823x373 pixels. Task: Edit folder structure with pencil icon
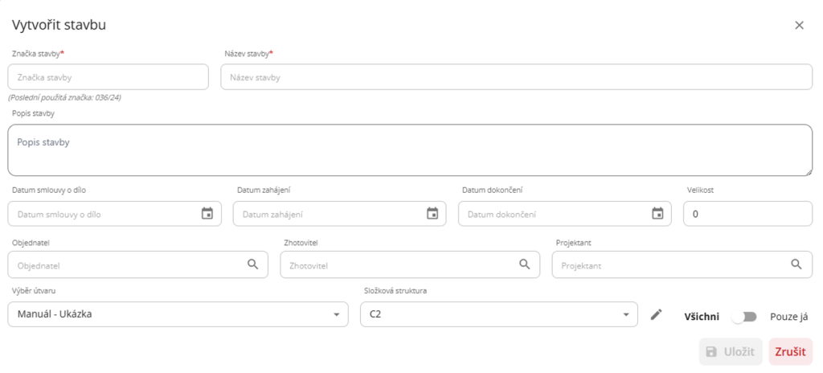point(657,315)
